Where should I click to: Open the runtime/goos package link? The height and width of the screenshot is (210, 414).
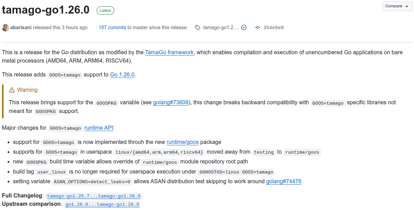[183, 142]
